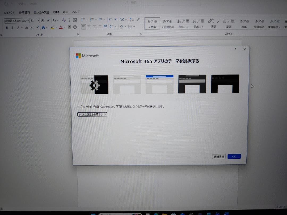
Task: Start a bulleted list
Action: click(83, 20)
